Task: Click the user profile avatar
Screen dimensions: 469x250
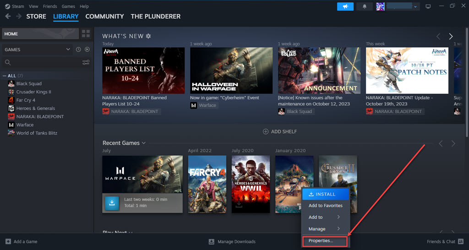Action: pyautogui.click(x=380, y=6)
